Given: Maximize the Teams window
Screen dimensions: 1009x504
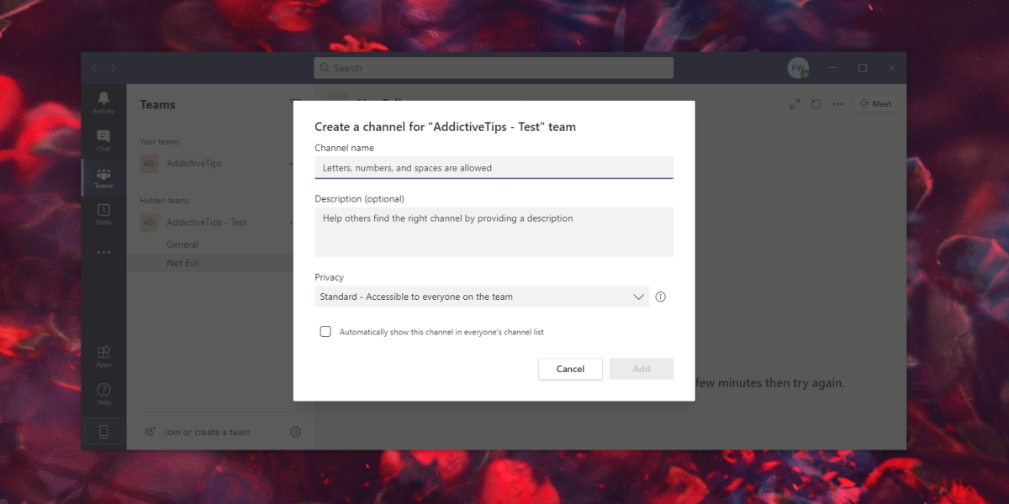Looking at the screenshot, I should (x=862, y=68).
